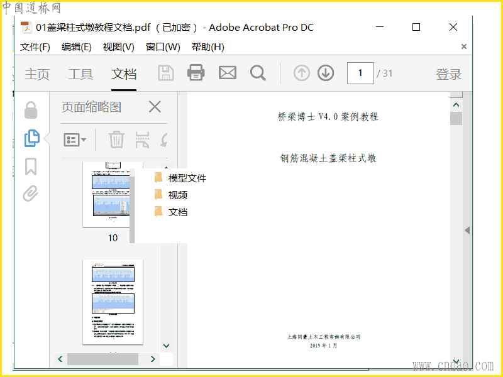The height and width of the screenshot is (377, 503).
Task: Click the page number input field
Action: click(360, 73)
